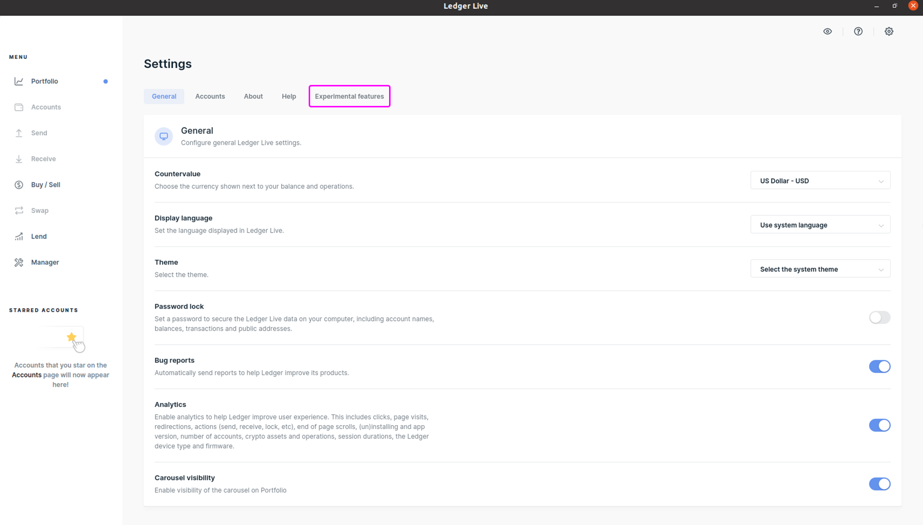Click the Settings page heading
This screenshot has width=923, height=525.
tap(168, 64)
